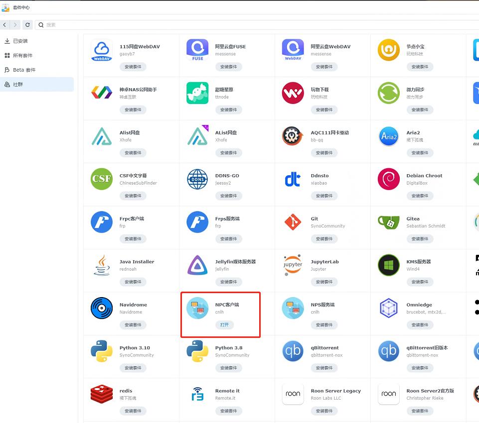Go back with the left arrow
The image size is (479, 423).
coord(5,24)
